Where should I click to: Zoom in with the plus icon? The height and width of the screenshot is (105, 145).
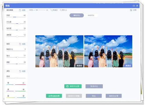pyautogui.click(x=47, y=10)
